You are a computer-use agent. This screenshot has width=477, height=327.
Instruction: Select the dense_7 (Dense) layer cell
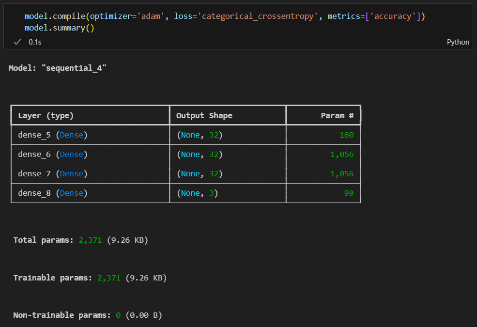[x=53, y=174]
